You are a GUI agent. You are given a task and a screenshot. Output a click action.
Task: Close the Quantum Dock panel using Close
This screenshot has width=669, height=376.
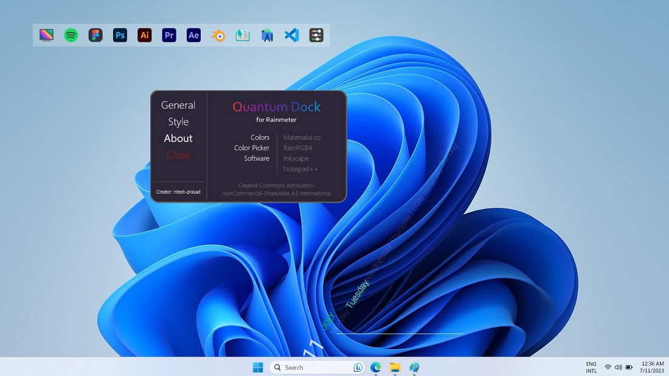pyautogui.click(x=178, y=155)
